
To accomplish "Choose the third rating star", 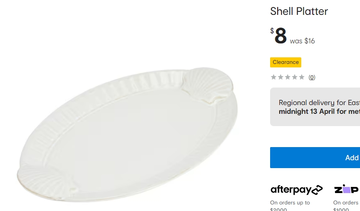I will [x=288, y=77].
